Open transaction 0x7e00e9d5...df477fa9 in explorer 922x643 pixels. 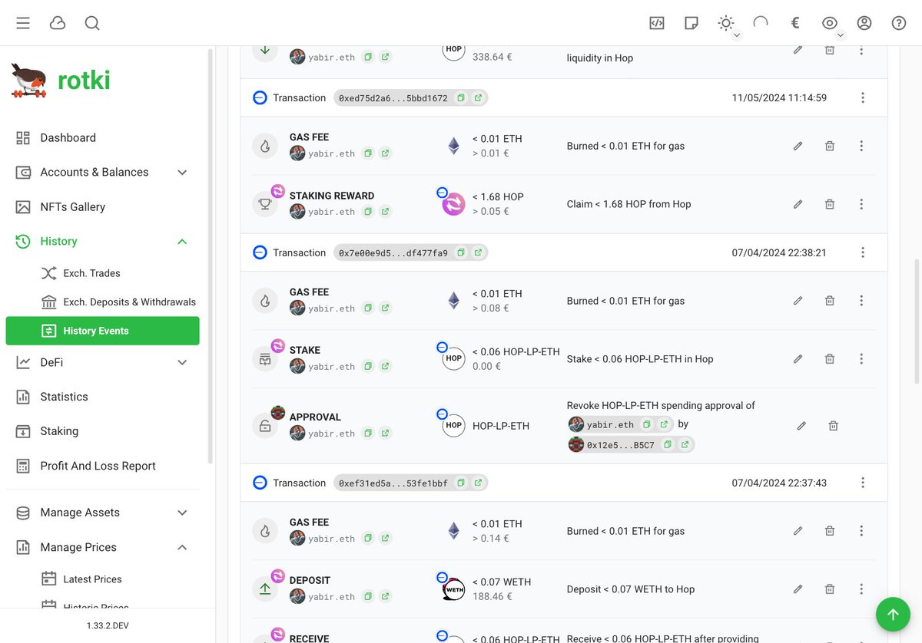[478, 252]
